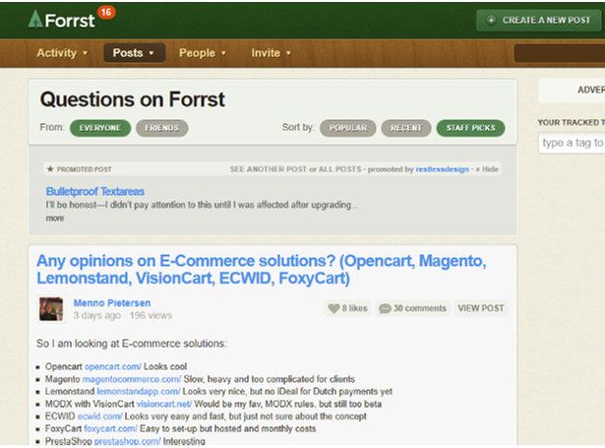The image size is (605, 448).
Task: Click the prestashop.com link
Action: (127, 441)
